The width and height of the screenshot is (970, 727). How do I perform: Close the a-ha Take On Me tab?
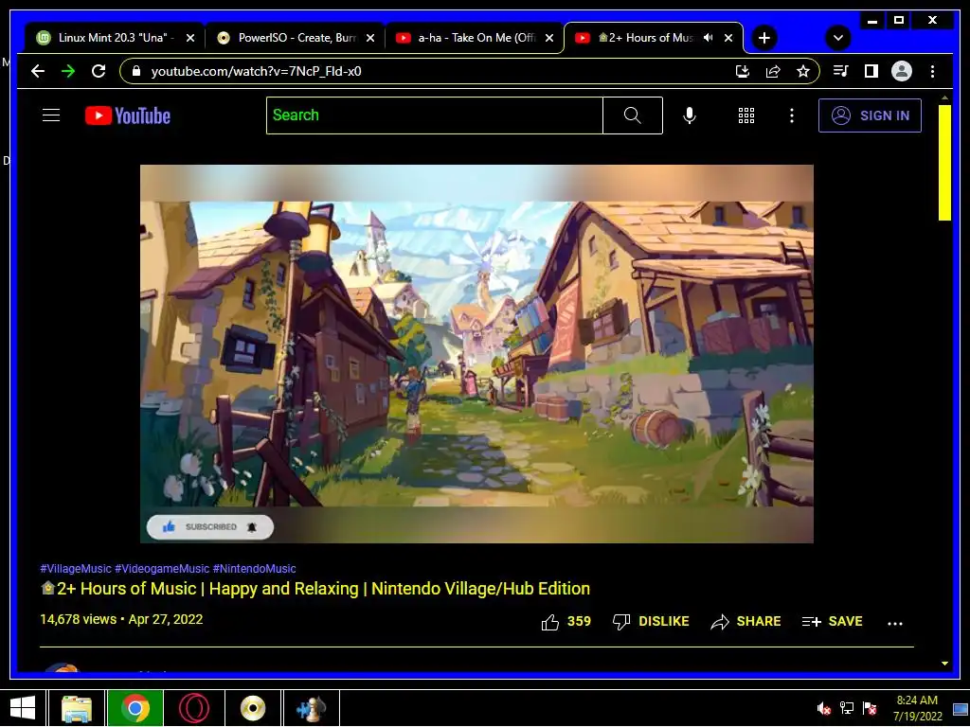(549, 38)
